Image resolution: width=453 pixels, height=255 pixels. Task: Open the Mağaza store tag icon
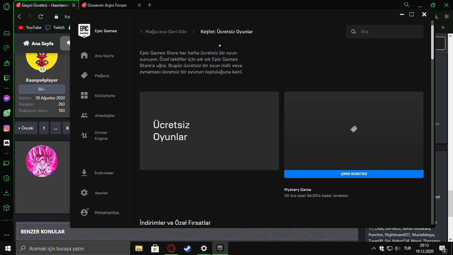[84, 76]
